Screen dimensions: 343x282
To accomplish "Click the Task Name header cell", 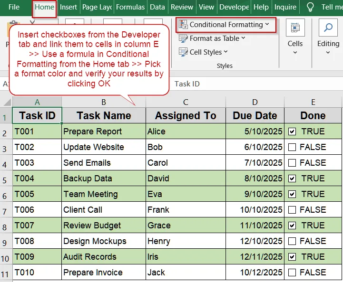I will tap(104, 115).
